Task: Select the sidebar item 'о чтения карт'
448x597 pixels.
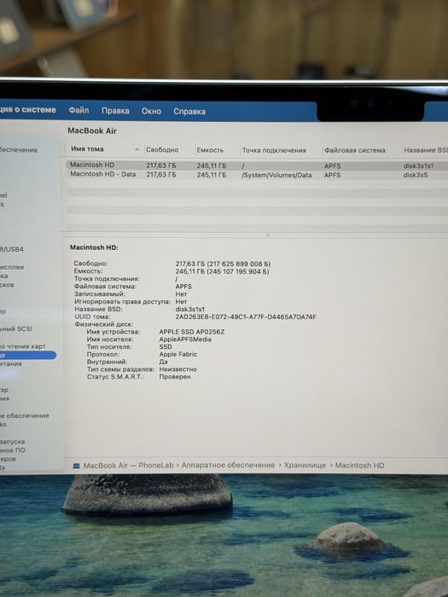Action: click(x=22, y=346)
